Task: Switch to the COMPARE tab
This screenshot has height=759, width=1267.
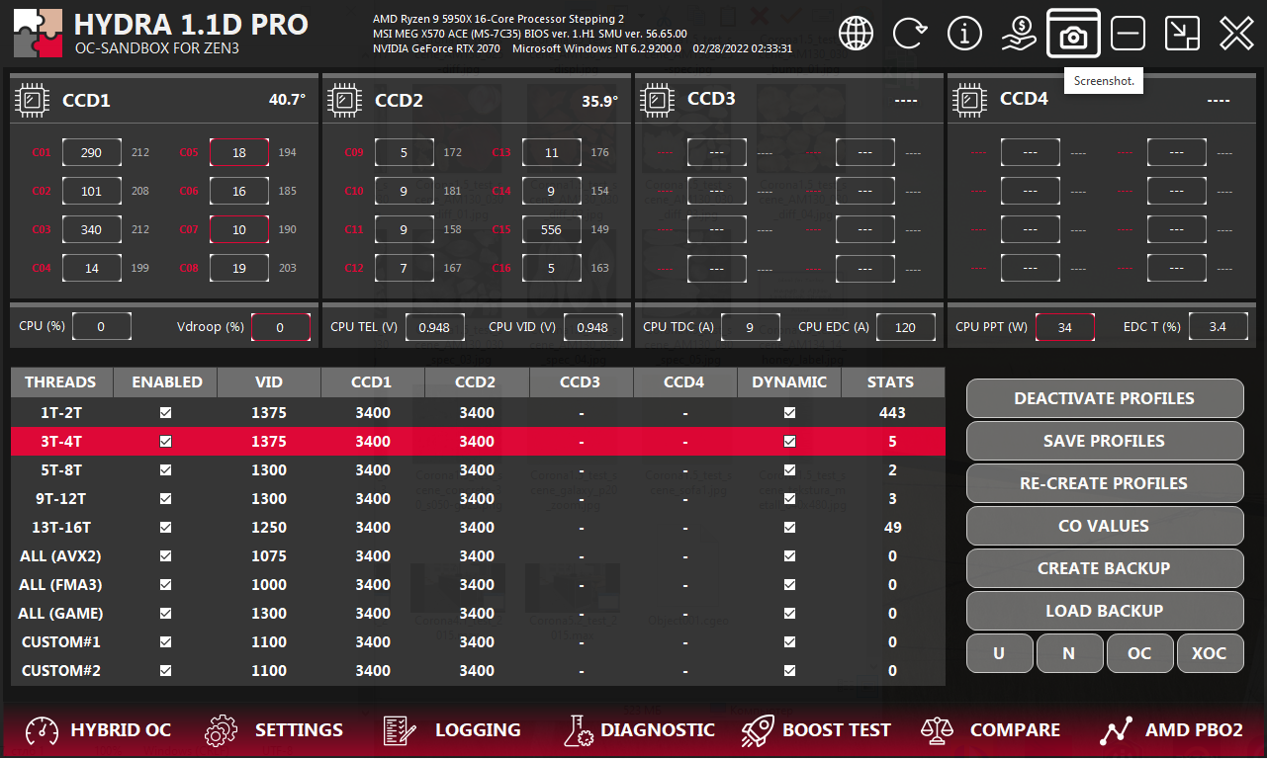Action: click(x=1015, y=730)
